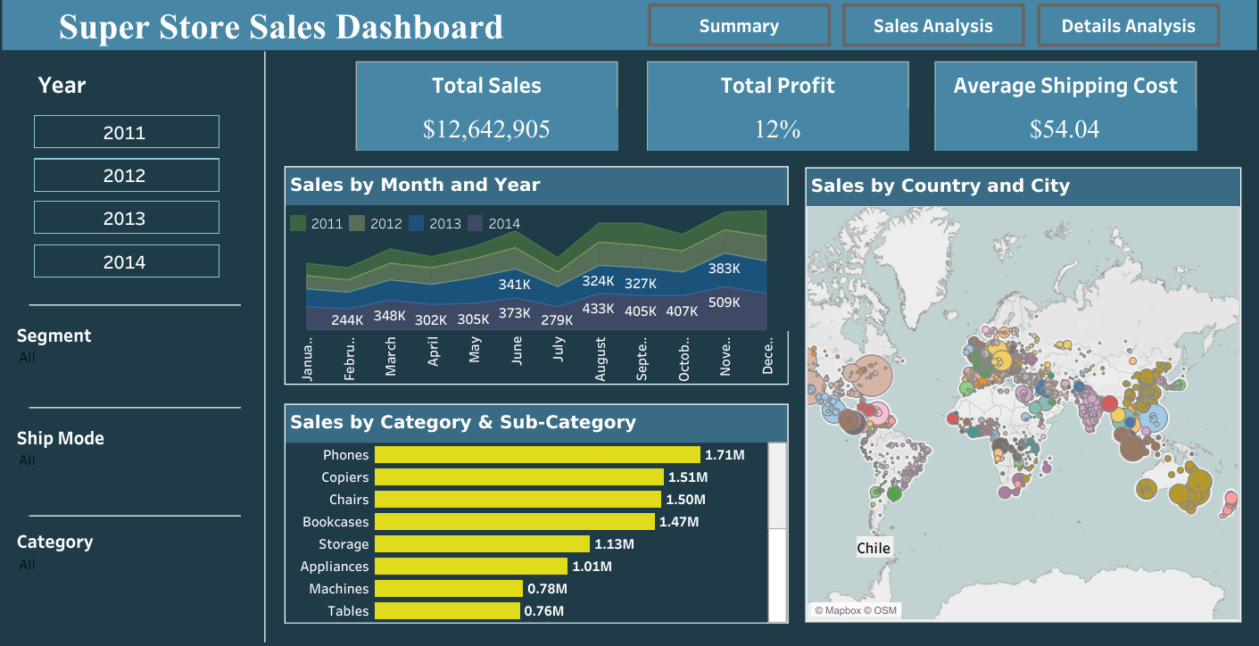This screenshot has height=646, width=1259.
Task: Select the 2012 year filter
Action: point(126,175)
